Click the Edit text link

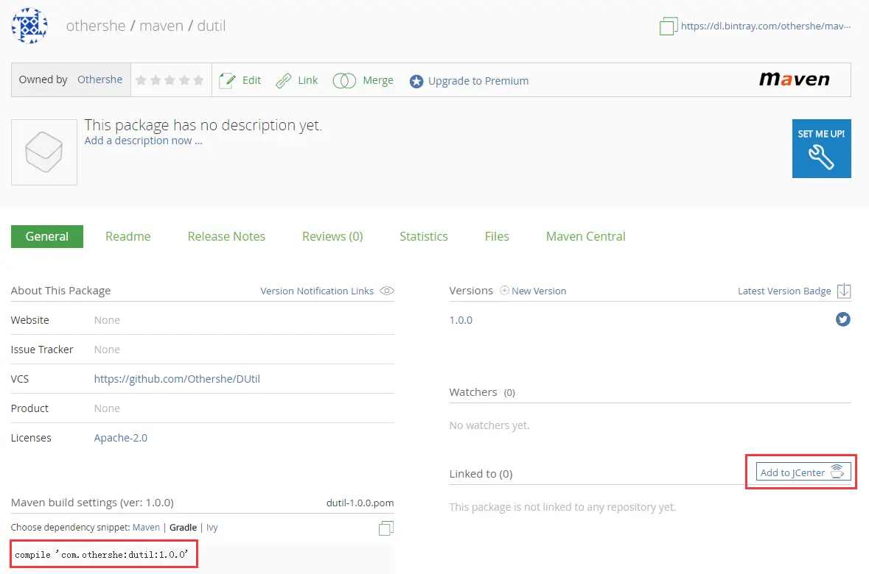click(251, 80)
